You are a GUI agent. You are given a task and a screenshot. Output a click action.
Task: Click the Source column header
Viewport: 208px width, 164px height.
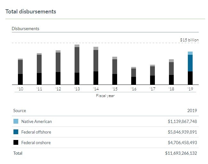20,111
